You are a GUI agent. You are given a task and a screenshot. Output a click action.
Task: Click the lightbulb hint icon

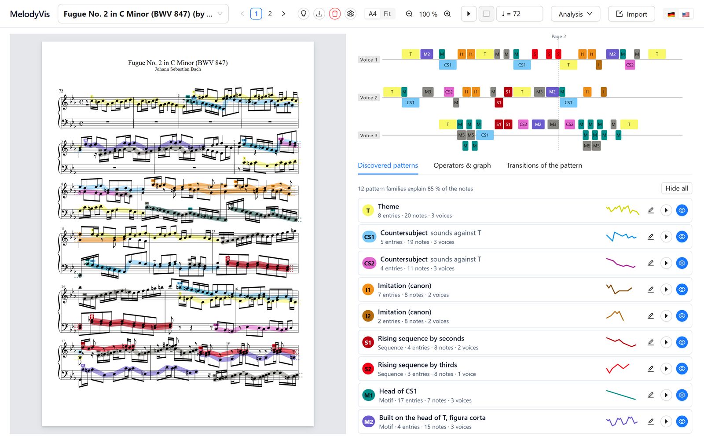point(303,14)
